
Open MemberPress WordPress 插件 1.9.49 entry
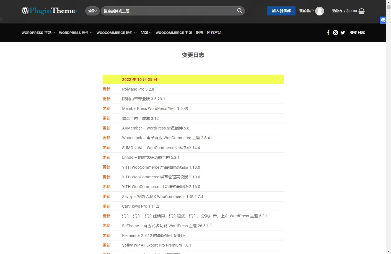point(155,109)
